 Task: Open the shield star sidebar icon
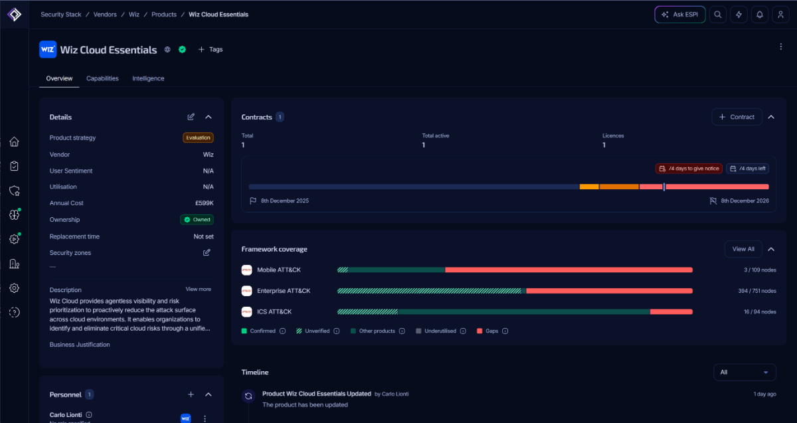[x=14, y=191]
